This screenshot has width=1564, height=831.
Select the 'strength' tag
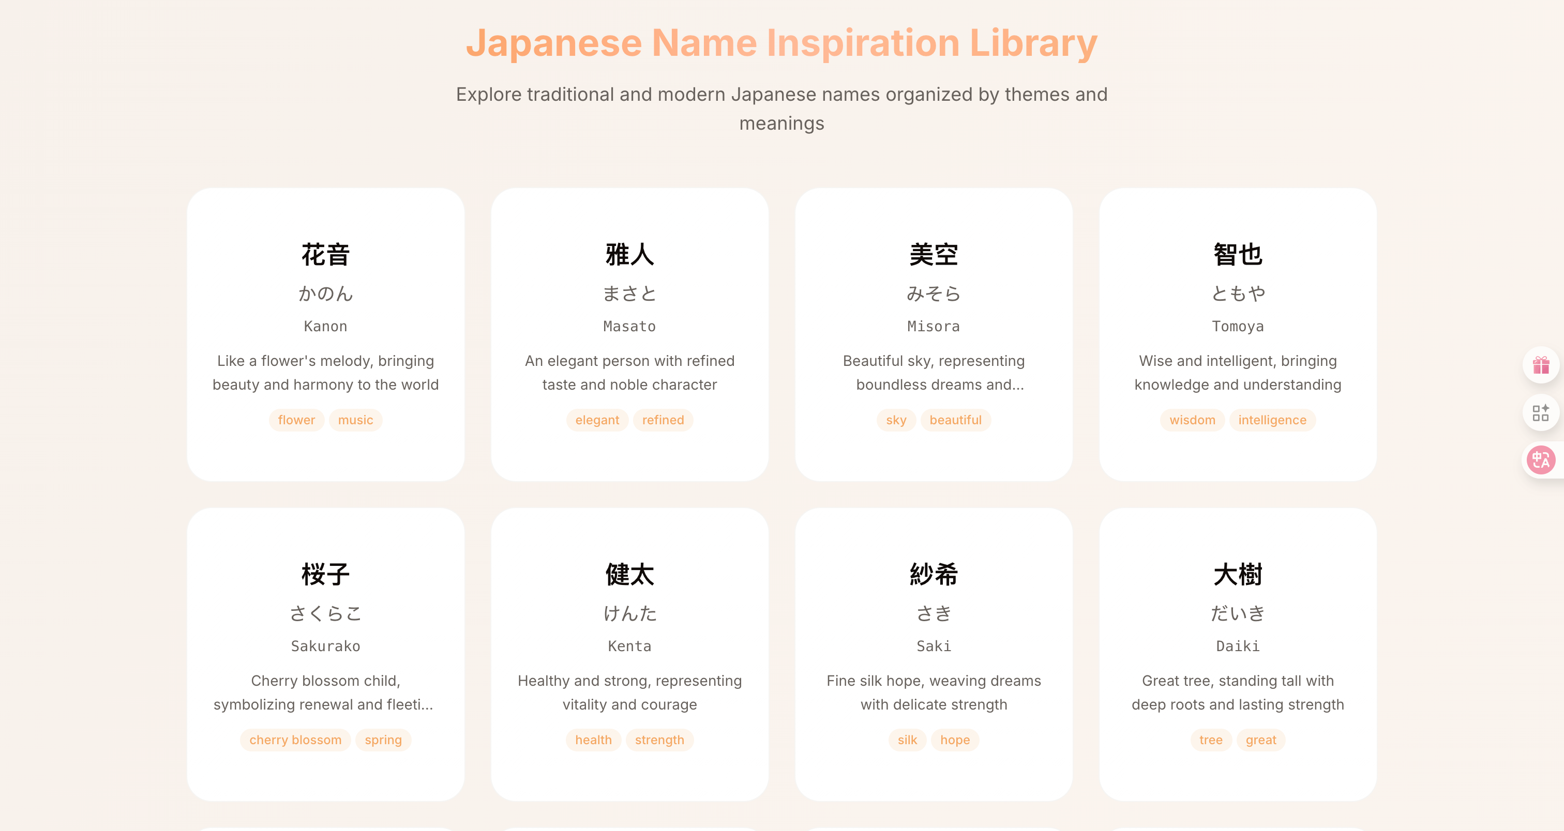pyautogui.click(x=659, y=740)
